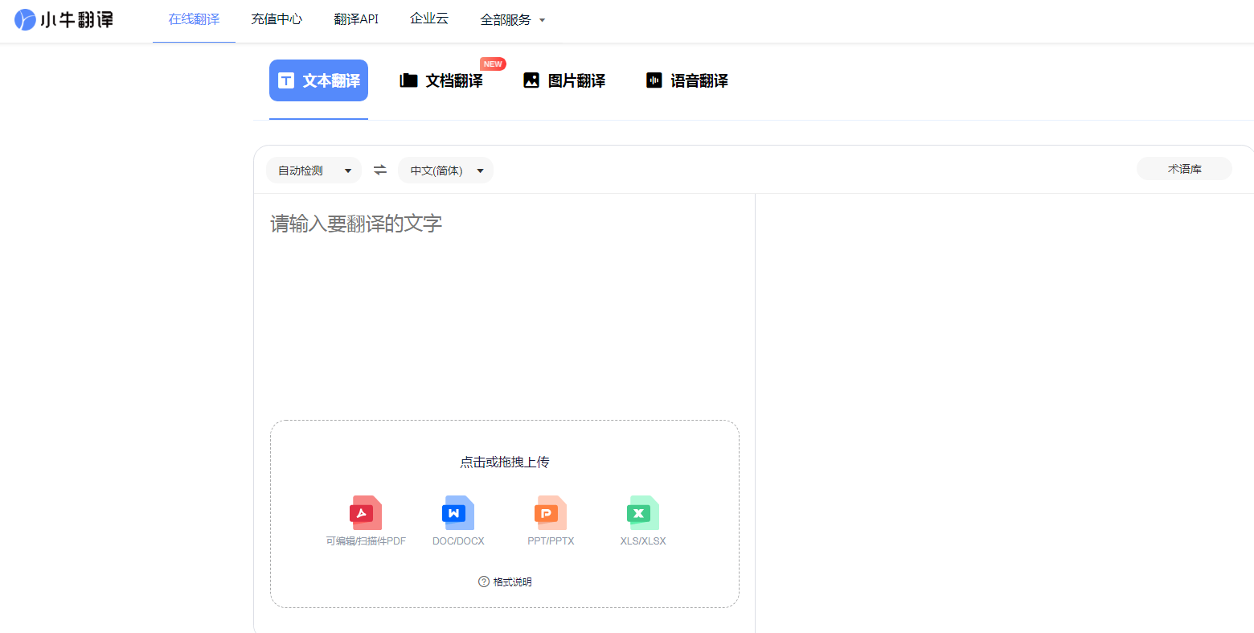1254x633 pixels.
Task: Open the 中文(简体) target language dropdown
Action: pyautogui.click(x=445, y=170)
